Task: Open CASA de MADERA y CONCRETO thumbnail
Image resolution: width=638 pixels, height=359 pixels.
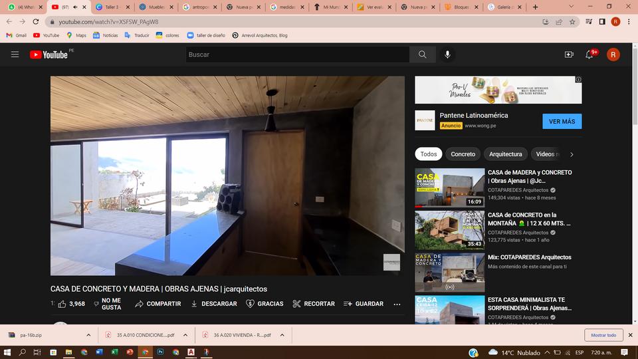Action: (450, 187)
